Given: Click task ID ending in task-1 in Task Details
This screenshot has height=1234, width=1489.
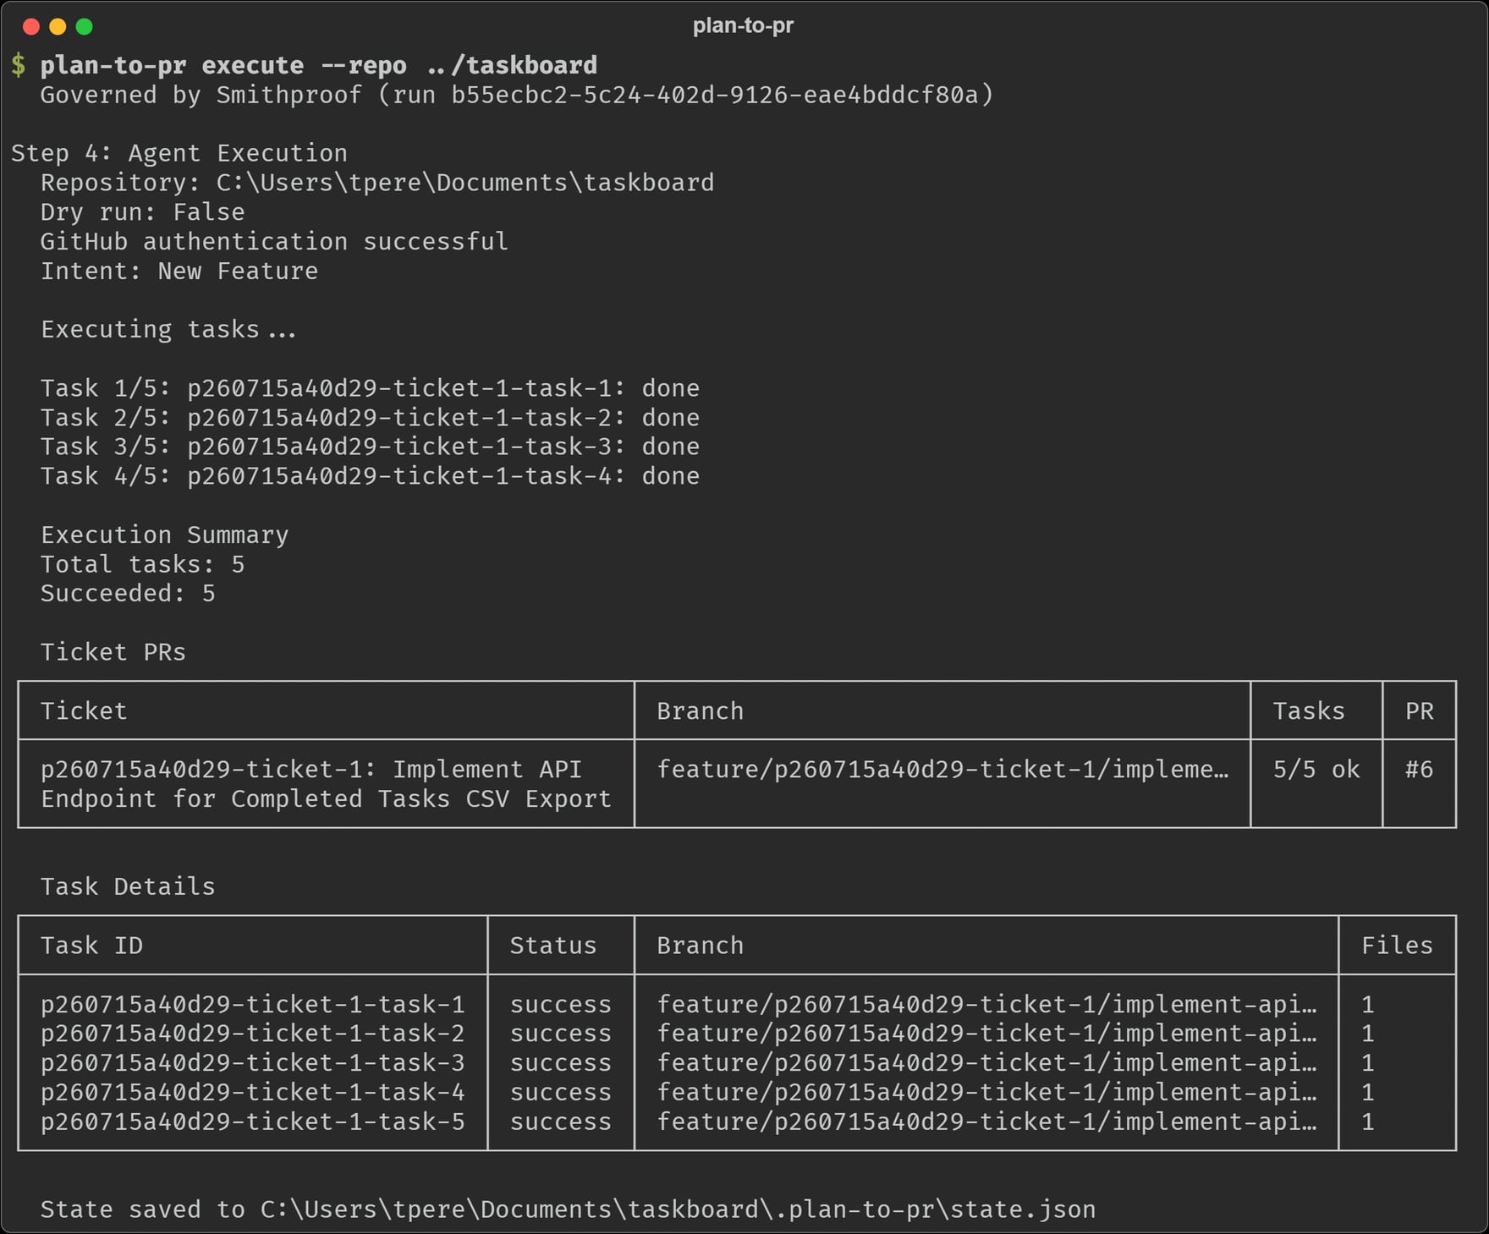Looking at the screenshot, I should tap(253, 1005).
